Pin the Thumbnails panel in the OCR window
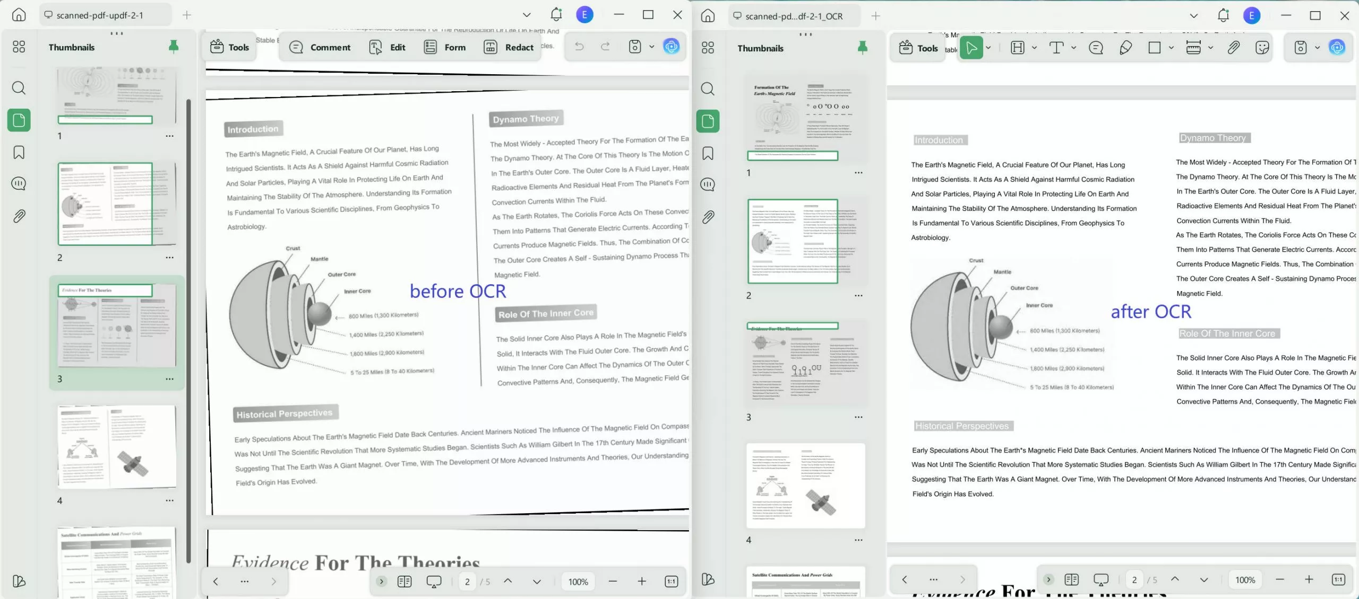 tap(862, 47)
